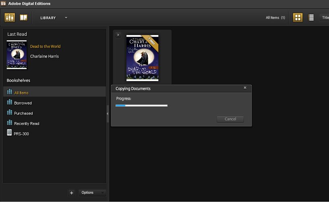Viewport: 329px width, 203px height.
Task: Select the All Items bookshelf
Action: point(54,92)
